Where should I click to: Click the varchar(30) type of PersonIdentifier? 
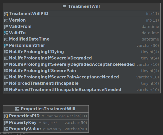(147, 46)
